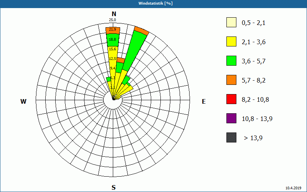This screenshot has width=307, height=192.
Task: Click the W compass label
Action: coord(23,101)
